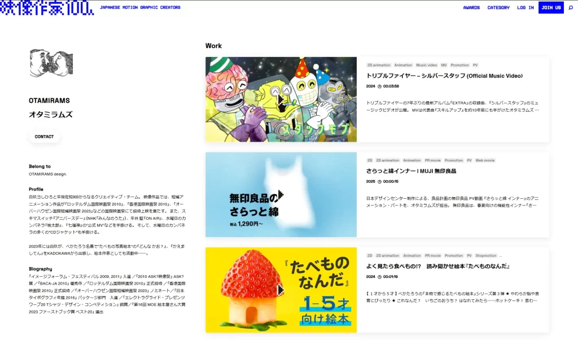Select Music video tag on トリプルファイヤー card
Viewport: 578px width, 340px height.
(427, 66)
